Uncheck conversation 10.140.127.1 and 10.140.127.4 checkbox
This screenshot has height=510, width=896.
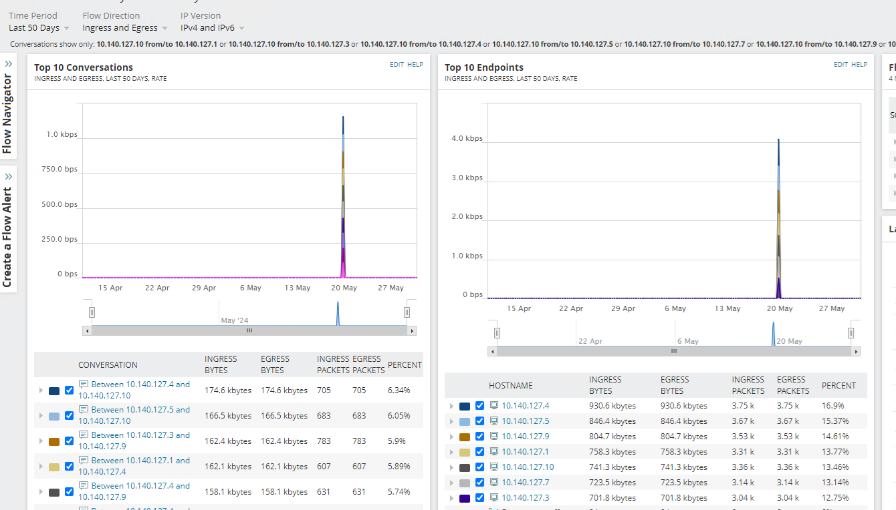pos(69,467)
